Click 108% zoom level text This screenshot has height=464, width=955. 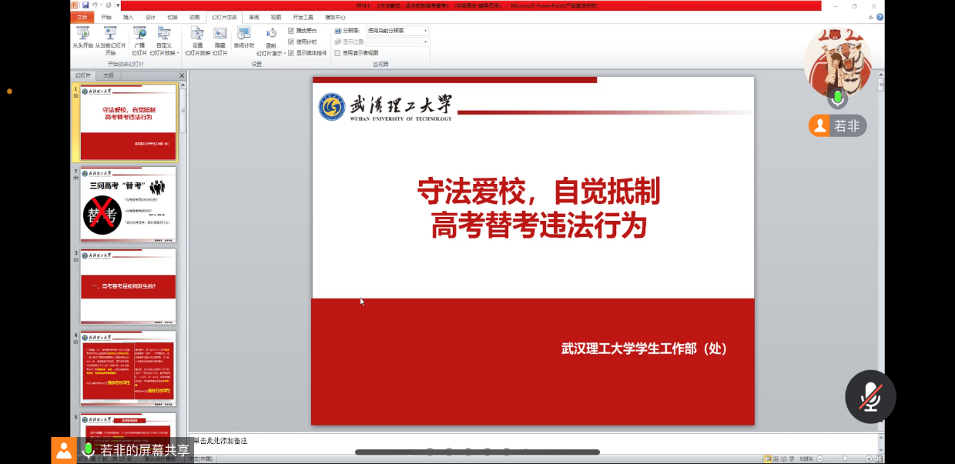[x=807, y=459]
